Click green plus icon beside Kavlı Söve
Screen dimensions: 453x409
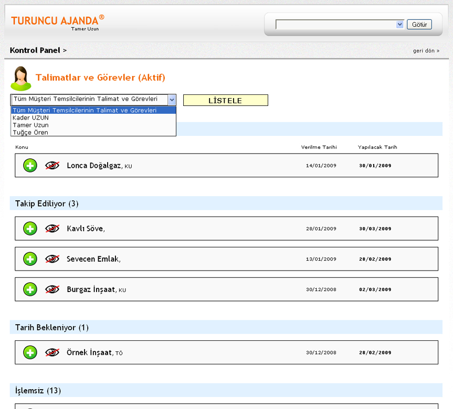point(30,229)
